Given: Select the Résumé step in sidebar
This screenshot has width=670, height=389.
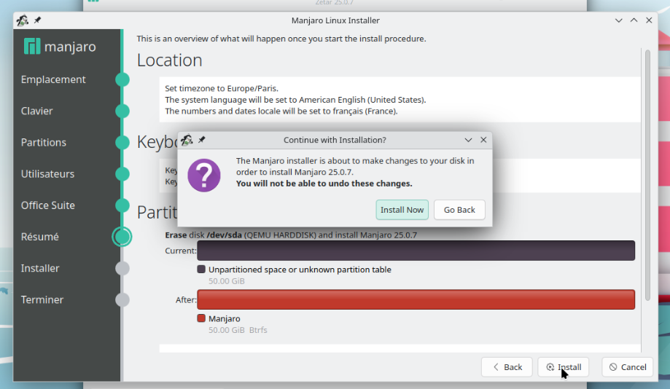Looking at the screenshot, I should point(40,237).
